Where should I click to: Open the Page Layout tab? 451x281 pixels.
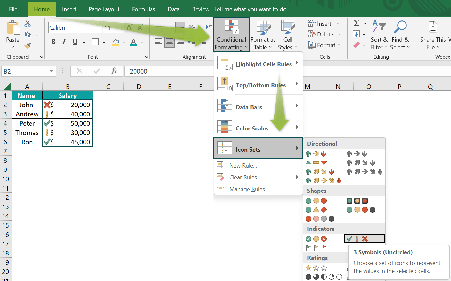tap(104, 9)
